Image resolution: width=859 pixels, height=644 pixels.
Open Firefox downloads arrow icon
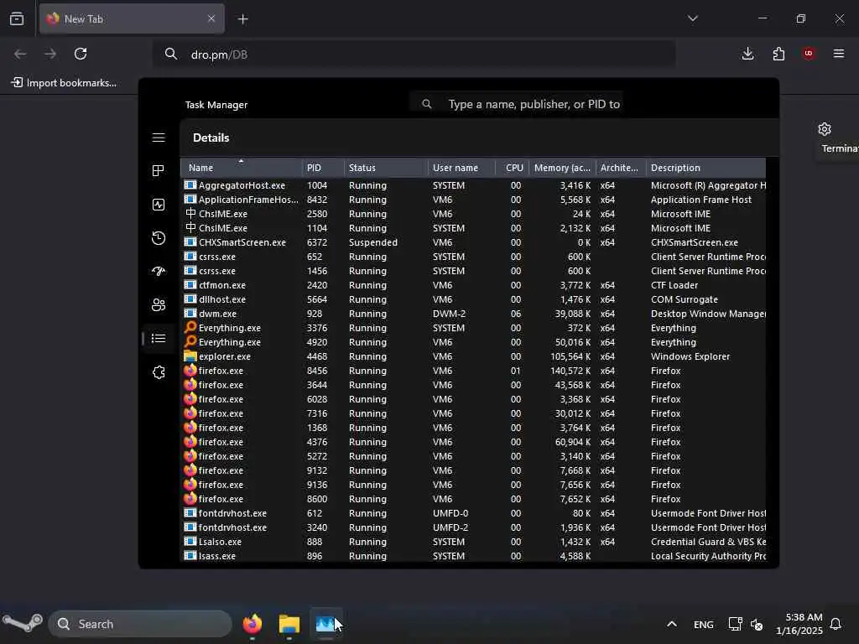[x=747, y=54]
